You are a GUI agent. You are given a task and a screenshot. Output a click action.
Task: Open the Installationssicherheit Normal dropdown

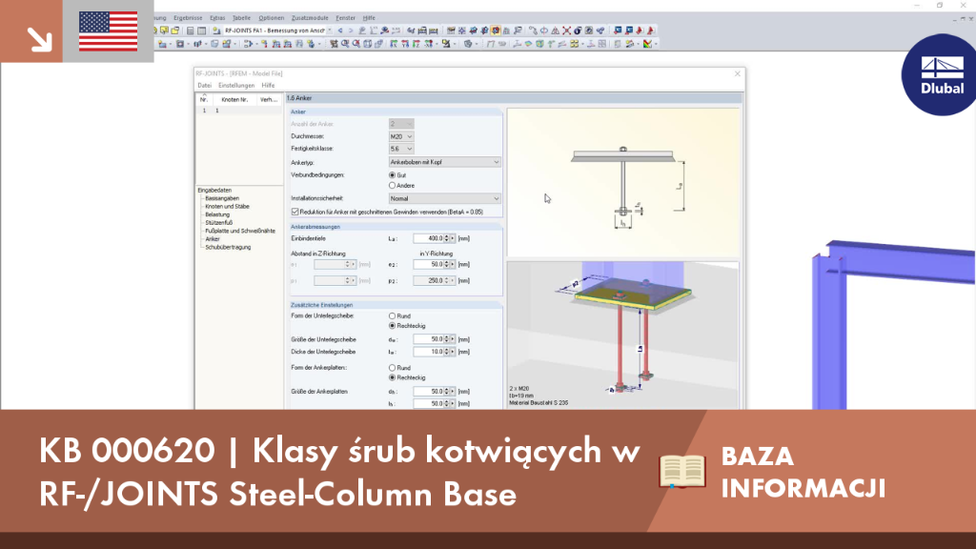pos(444,198)
